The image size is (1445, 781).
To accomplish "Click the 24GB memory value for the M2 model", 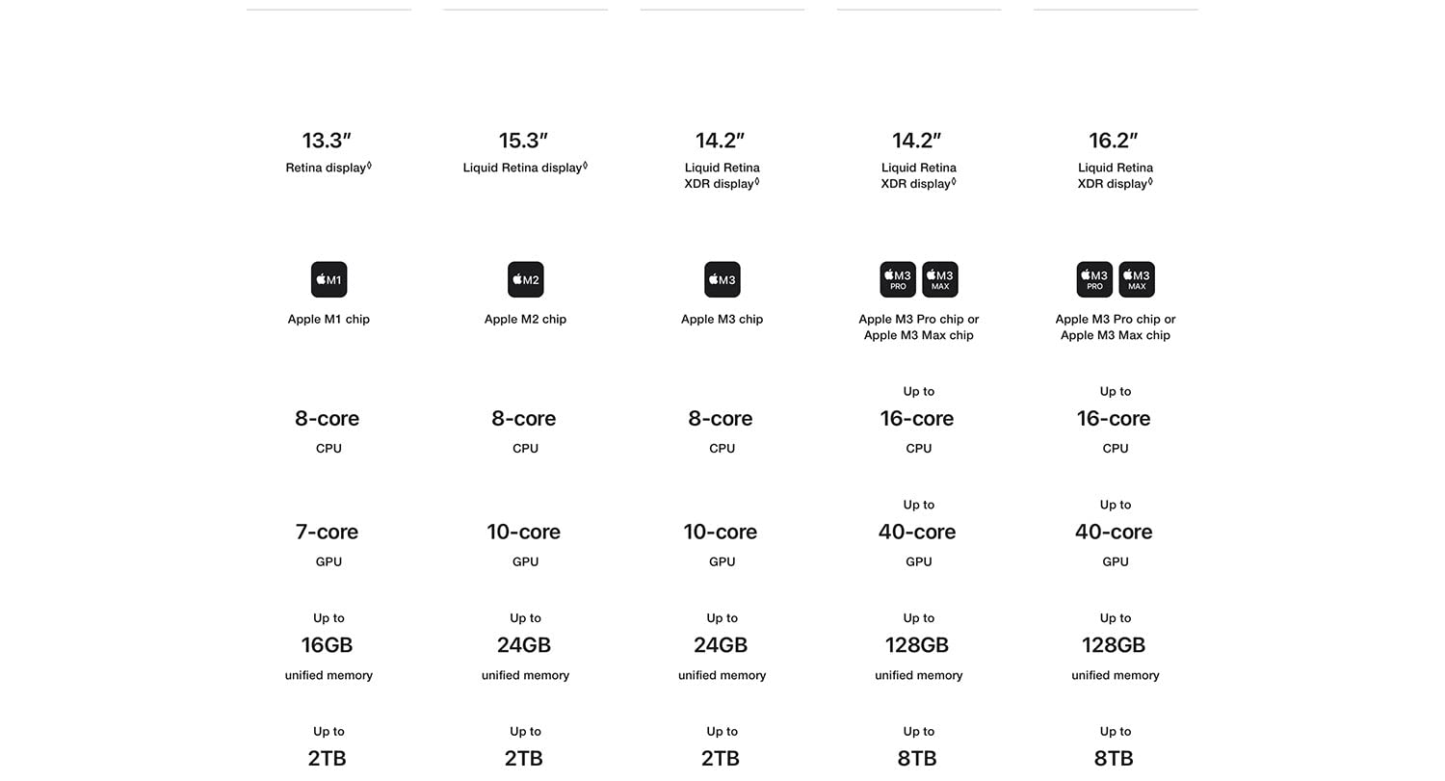I will point(524,645).
